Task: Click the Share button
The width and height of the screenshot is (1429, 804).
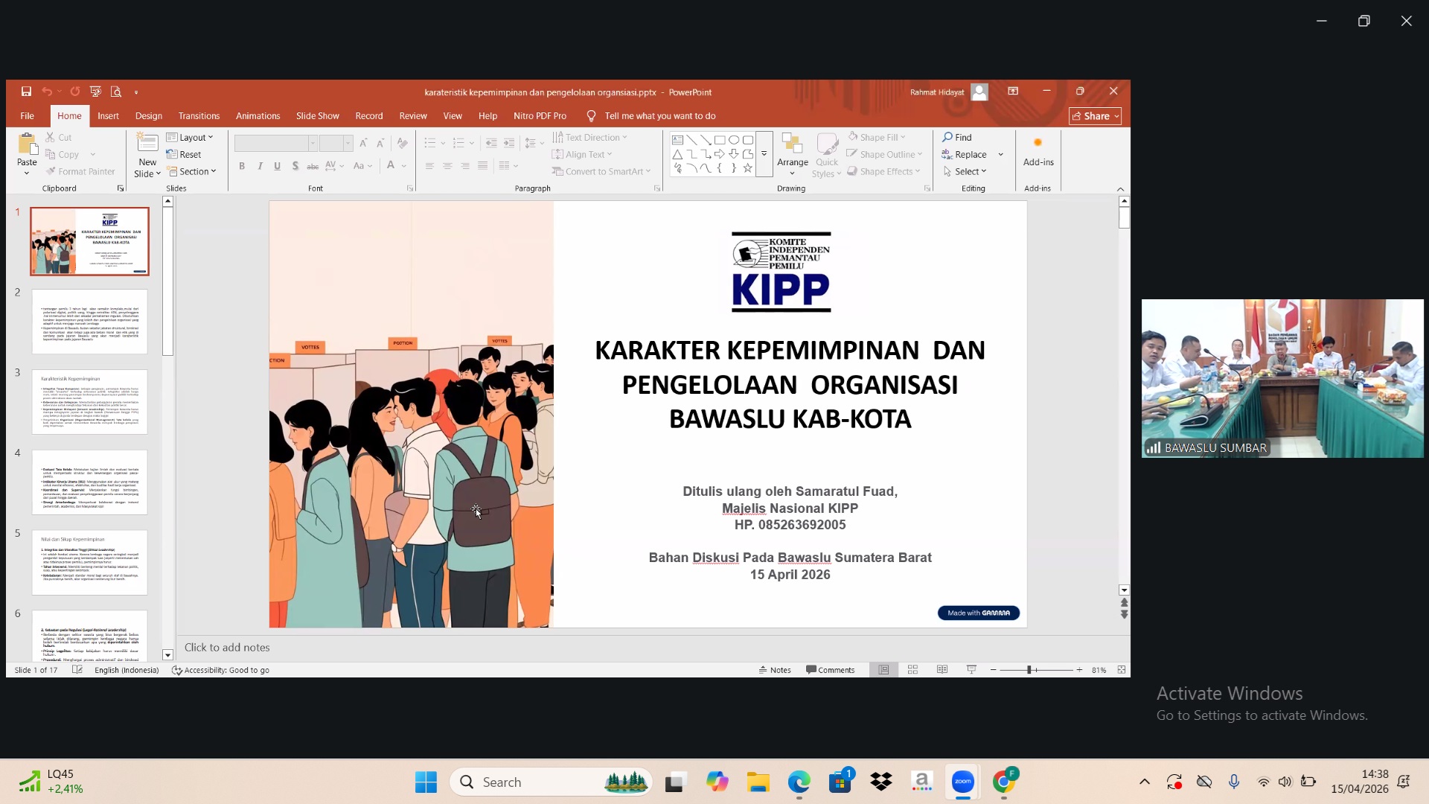Action: click(x=1096, y=115)
